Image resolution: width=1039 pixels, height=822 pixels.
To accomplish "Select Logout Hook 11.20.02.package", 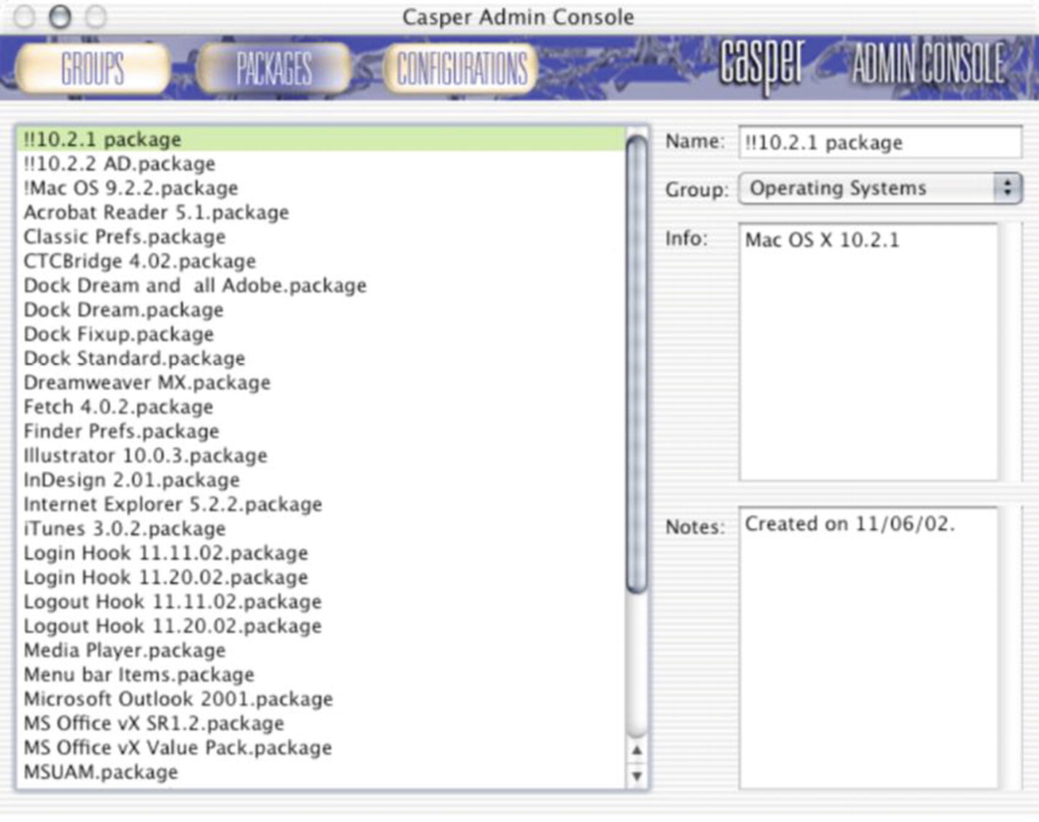I will pyautogui.click(x=321, y=626).
